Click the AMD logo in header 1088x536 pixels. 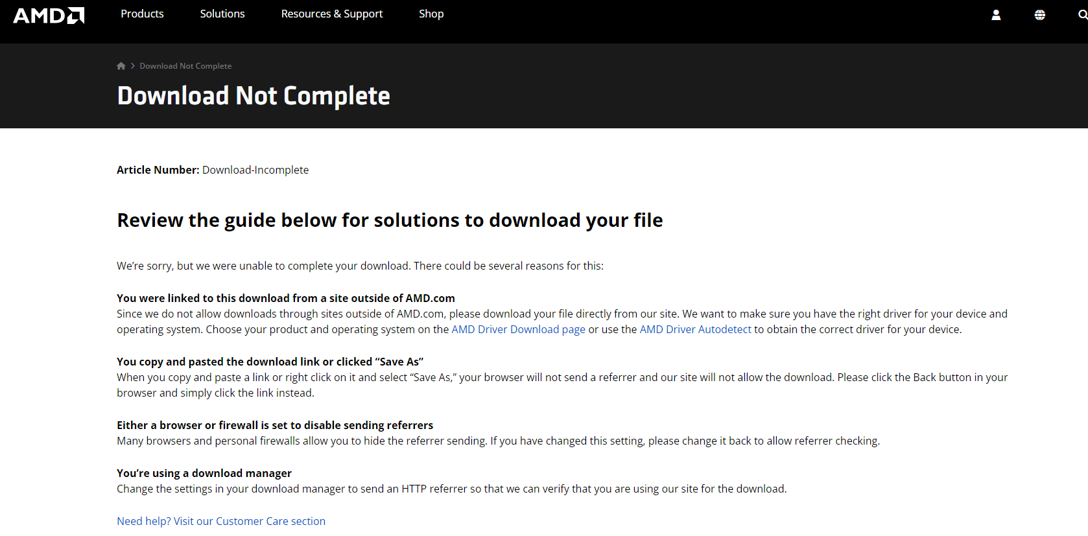point(49,16)
